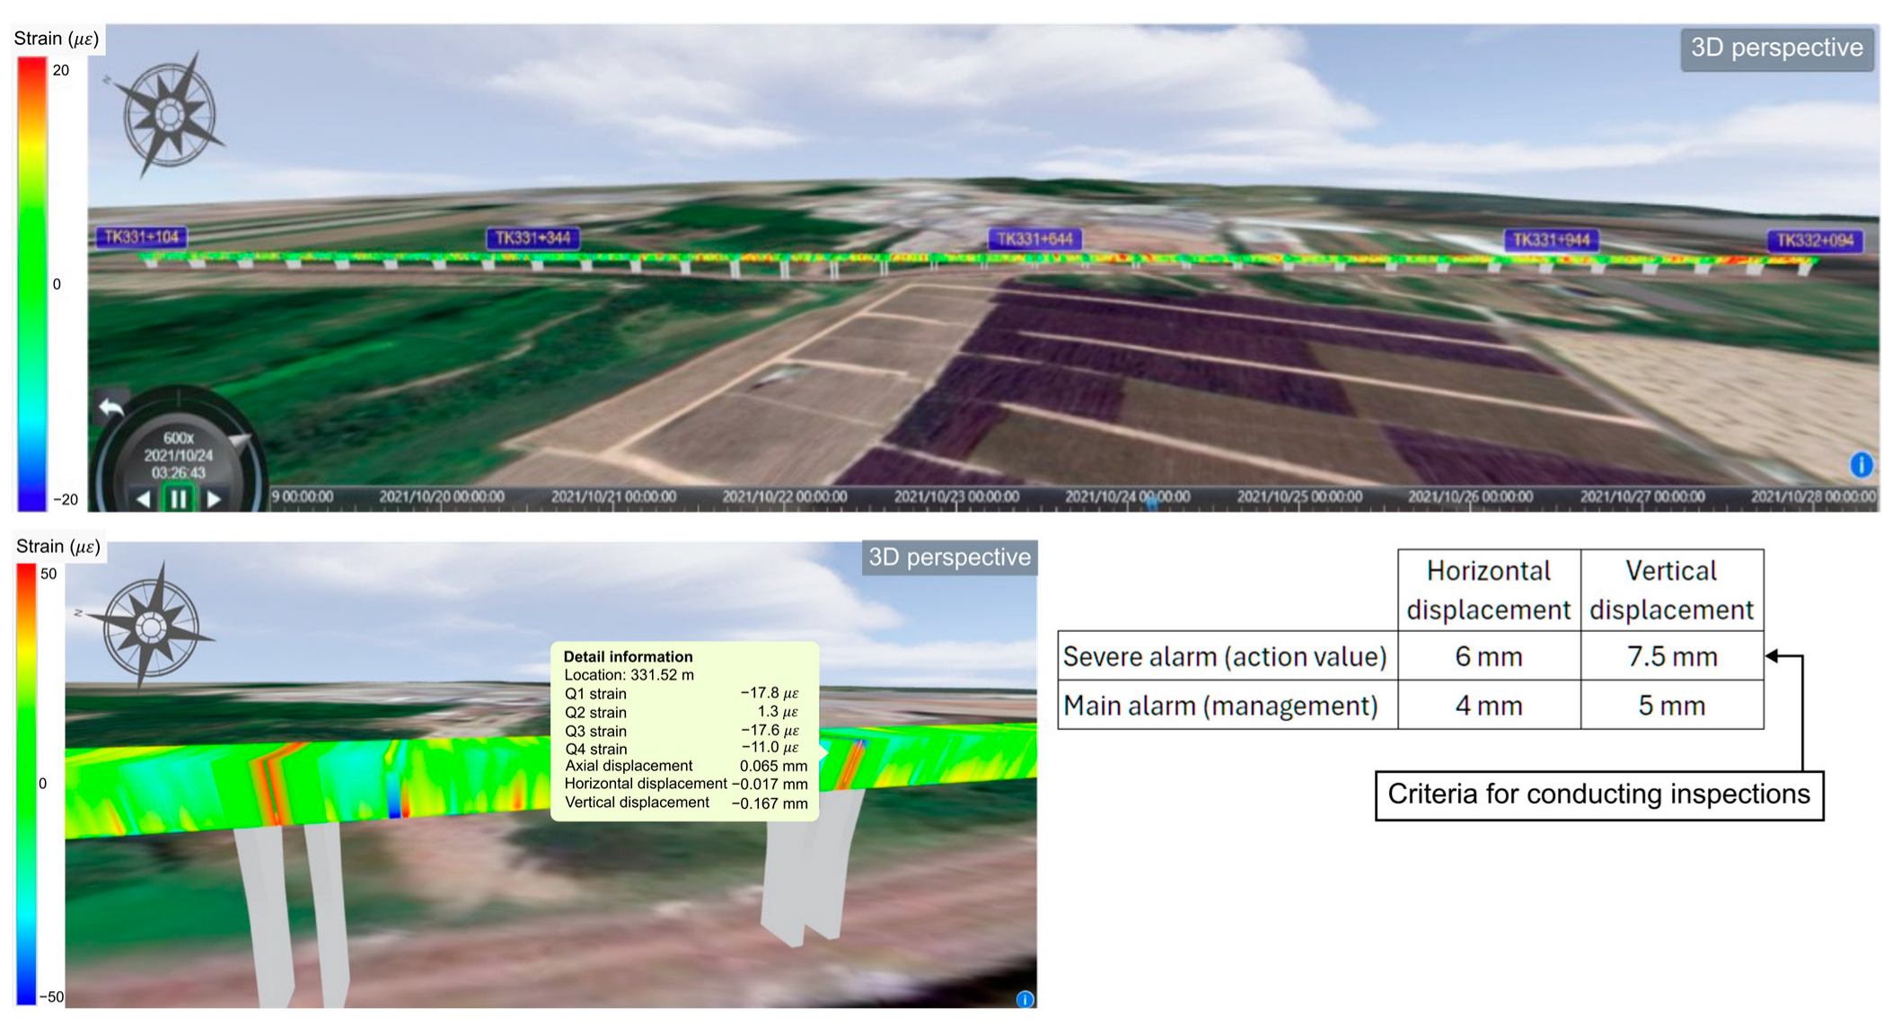Jump timeline to 2021/10/22 00:00:00
Screen dimensions: 1901x1027
point(784,497)
